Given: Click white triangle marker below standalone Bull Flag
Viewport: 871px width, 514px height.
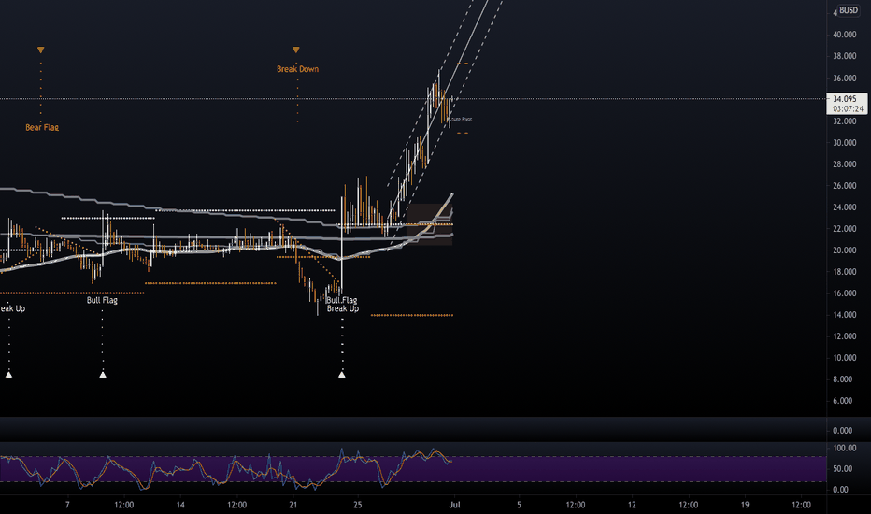Looking at the screenshot, I should pos(103,375).
